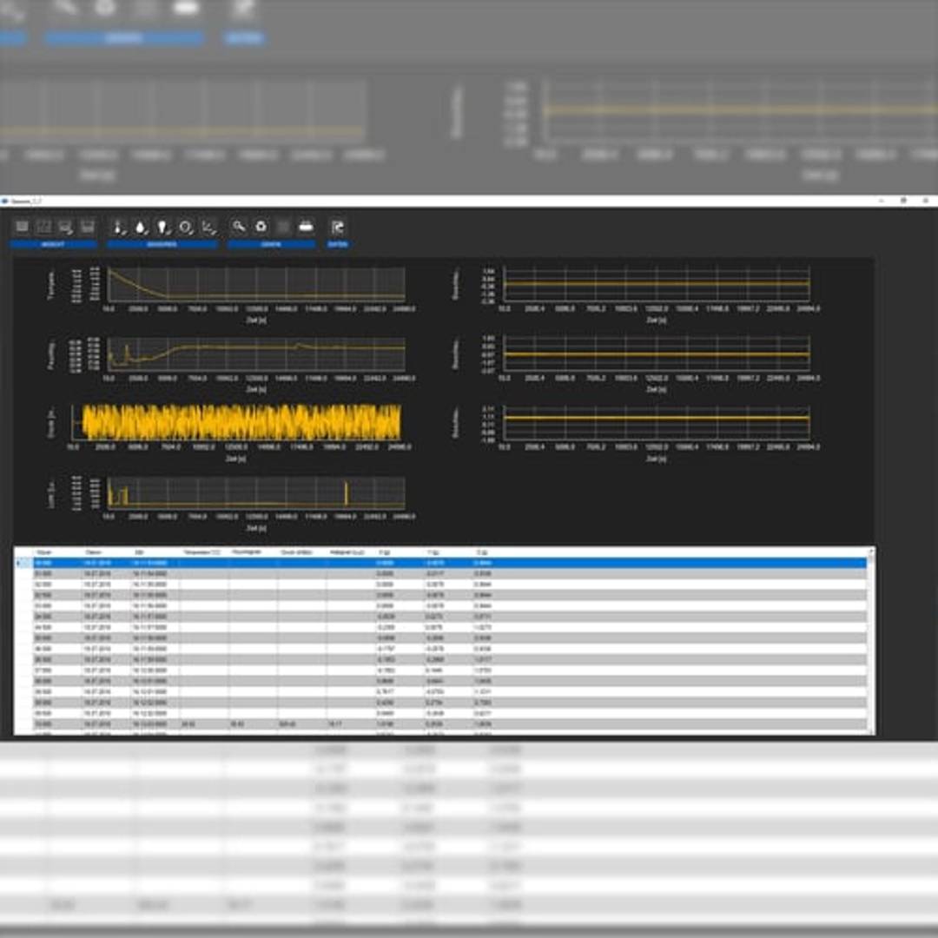
Task: Sort by the Zeit column header
Action: coord(140,552)
